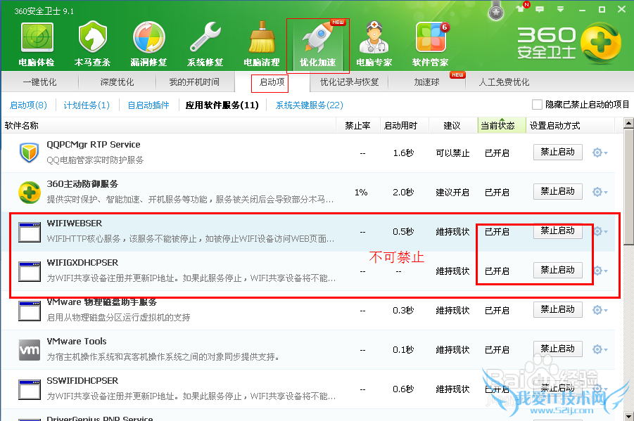Sort by 建议 column header

coord(452,125)
